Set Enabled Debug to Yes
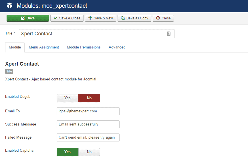This screenshot has height=160, width=248. tap(68, 98)
